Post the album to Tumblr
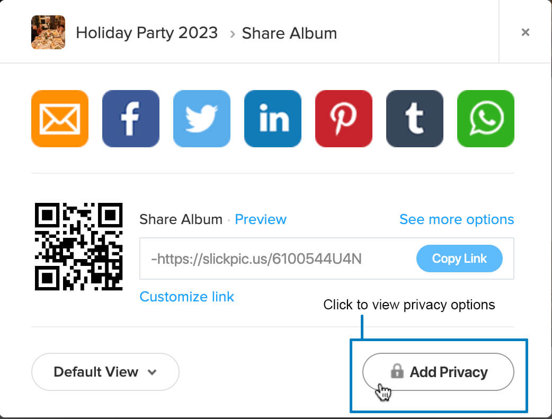 (x=415, y=119)
